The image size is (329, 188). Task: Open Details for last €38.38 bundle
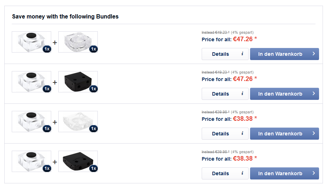(225, 173)
